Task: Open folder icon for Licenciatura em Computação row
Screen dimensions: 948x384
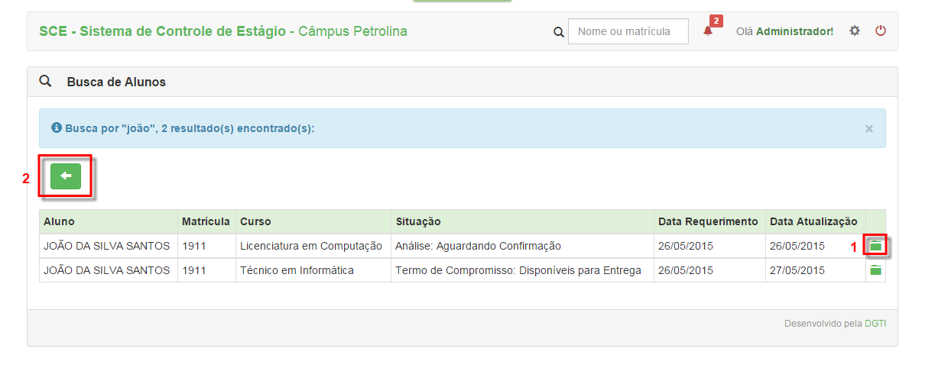Action: (875, 246)
